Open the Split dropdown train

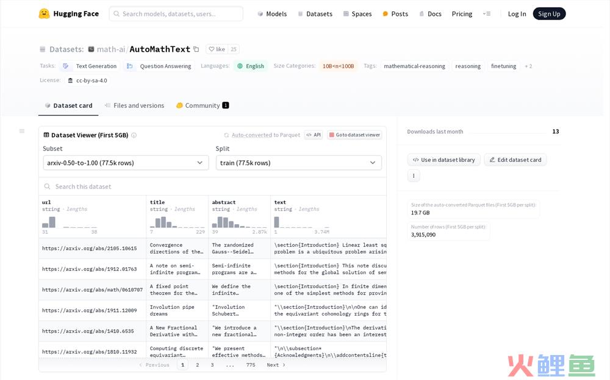point(298,163)
